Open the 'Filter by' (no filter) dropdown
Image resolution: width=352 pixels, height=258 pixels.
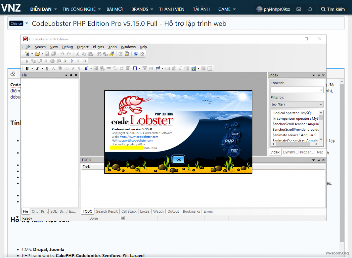pos(321,104)
